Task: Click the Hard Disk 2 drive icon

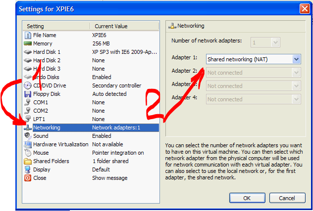Action: click(28, 60)
